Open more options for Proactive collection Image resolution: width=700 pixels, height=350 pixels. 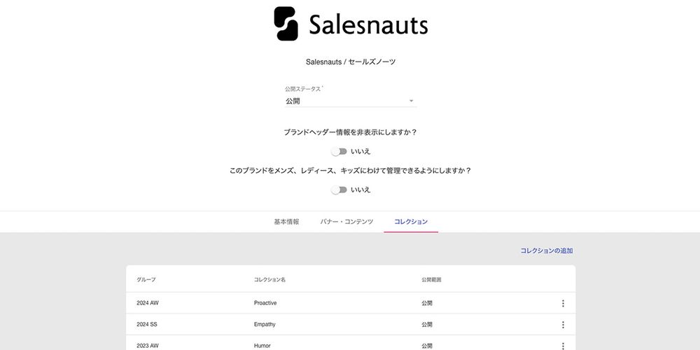[x=563, y=303]
